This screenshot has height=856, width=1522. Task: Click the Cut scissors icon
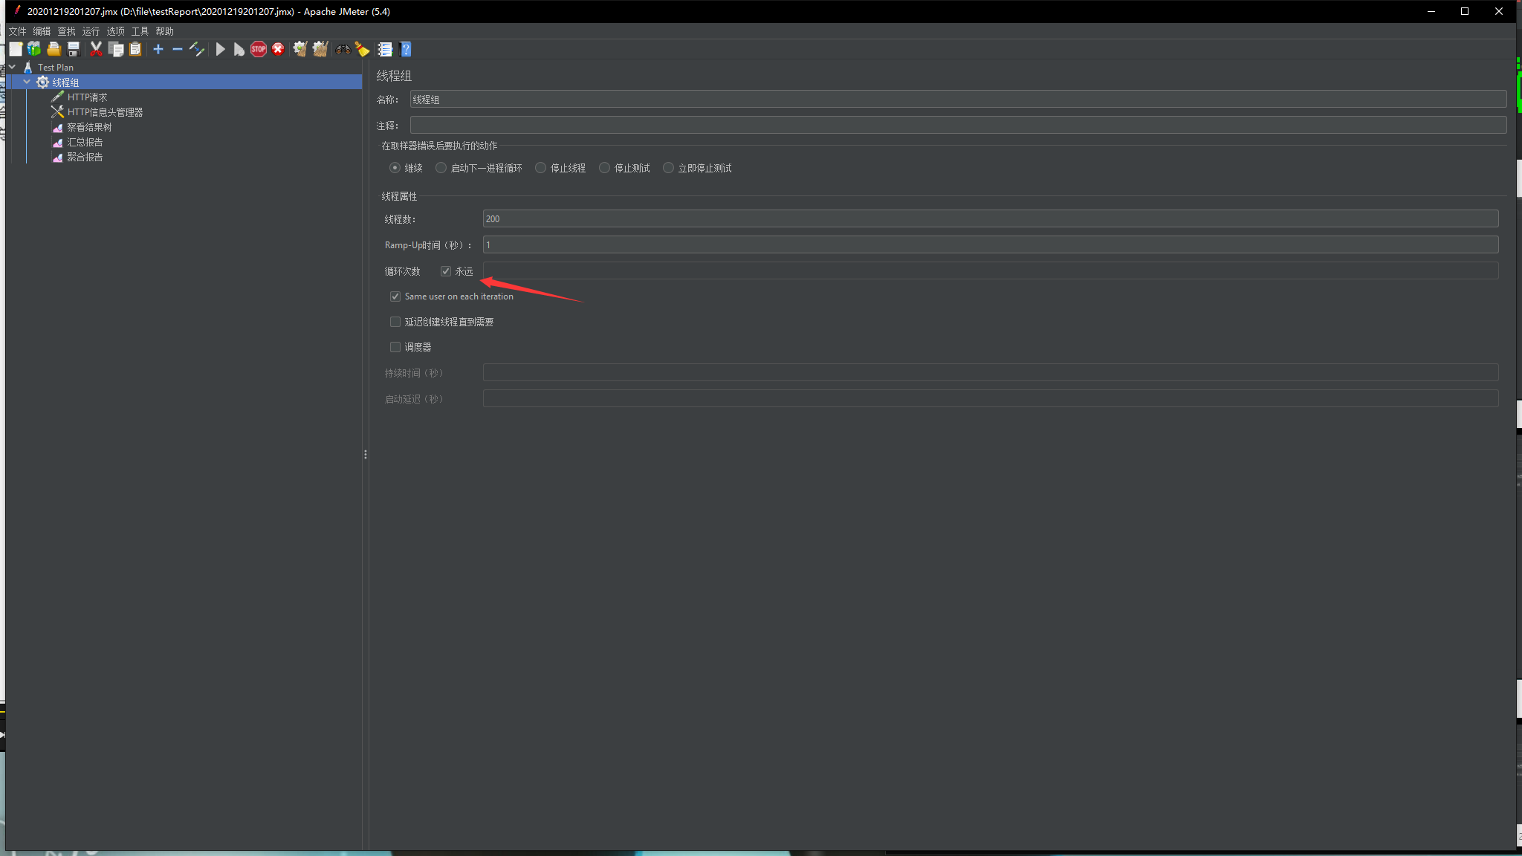coord(96,49)
